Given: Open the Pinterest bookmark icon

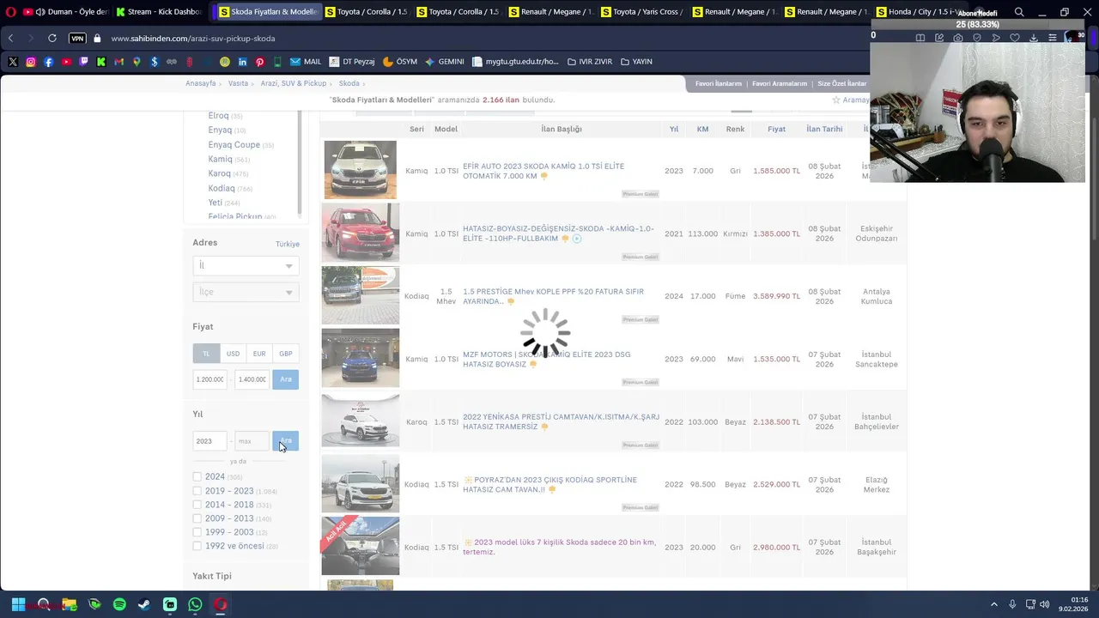Looking at the screenshot, I should pos(260,62).
